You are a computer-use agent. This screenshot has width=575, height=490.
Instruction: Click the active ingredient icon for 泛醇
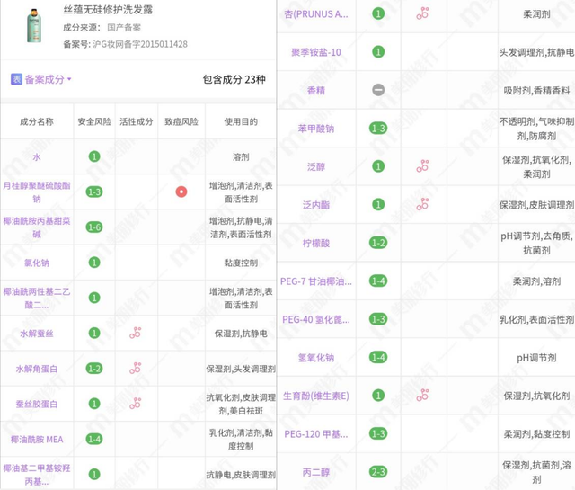(x=422, y=166)
